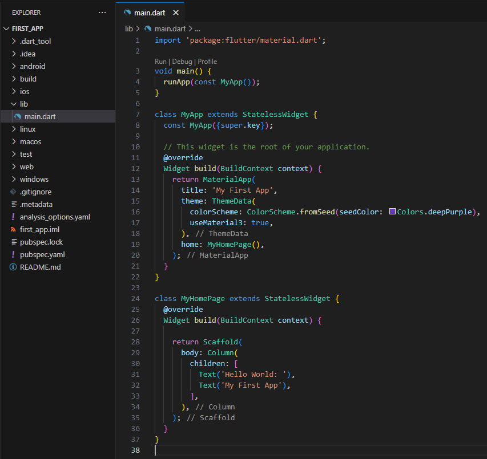Click Dart icon in the breadcrumb bar
Image resolution: width=487 pixels, height=459 pixels.
coord(148,29)
